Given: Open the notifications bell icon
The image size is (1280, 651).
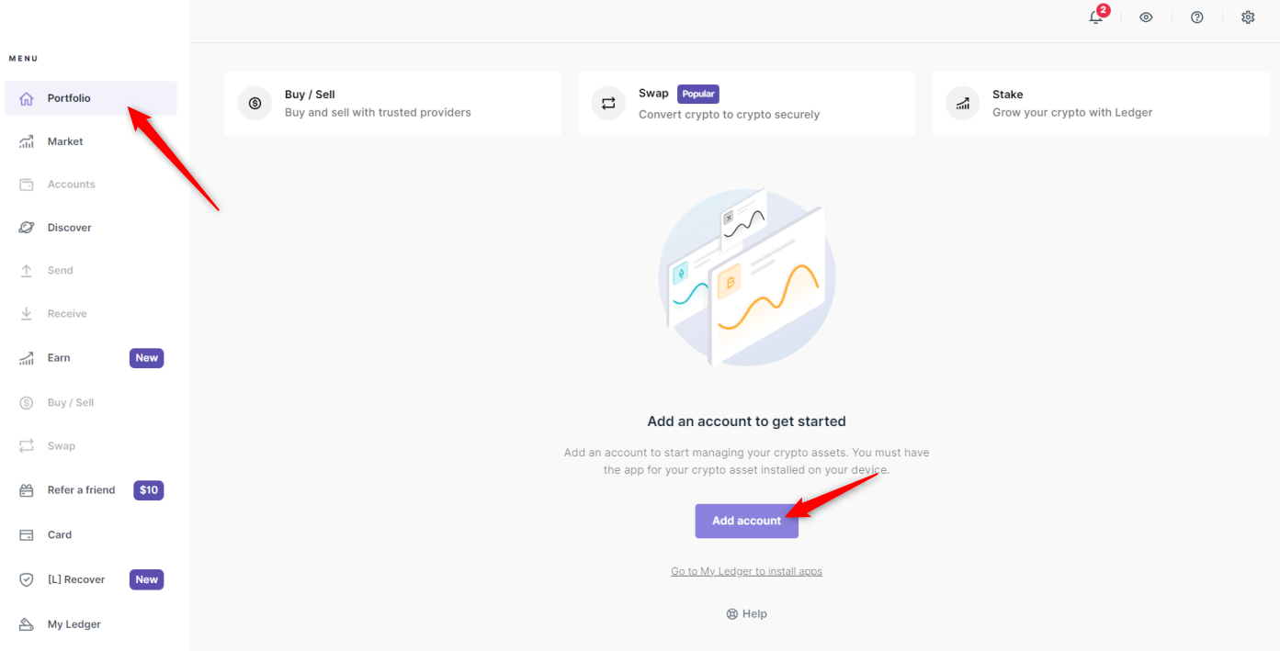Looking at the screenshot, I should coord(1095,17).
